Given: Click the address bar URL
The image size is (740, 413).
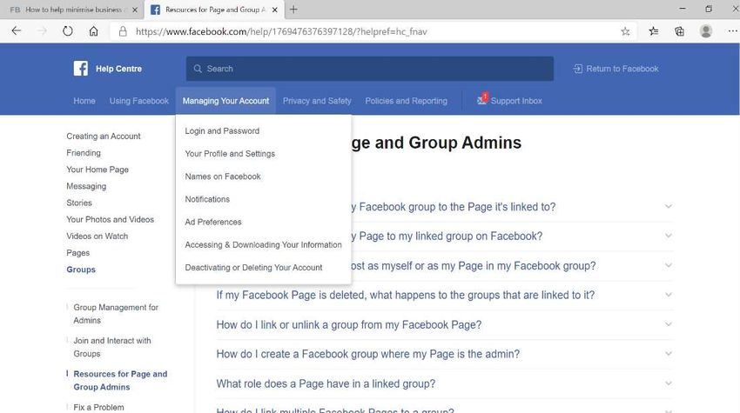Looking at the screenshot, I should [x=281, y=31].
